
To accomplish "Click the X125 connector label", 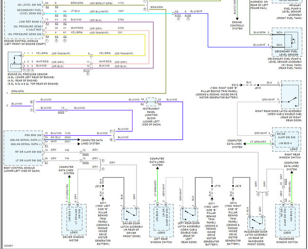I will pyautogui.click(x=188, y=15).
